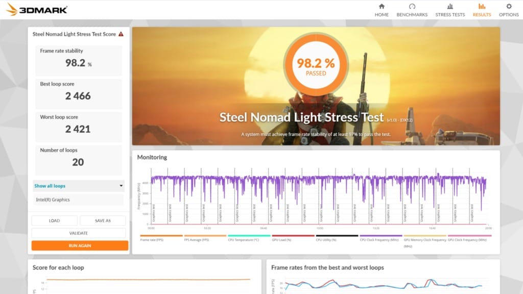
Task: Click the 3DMark logo
Action: [37, 9]
